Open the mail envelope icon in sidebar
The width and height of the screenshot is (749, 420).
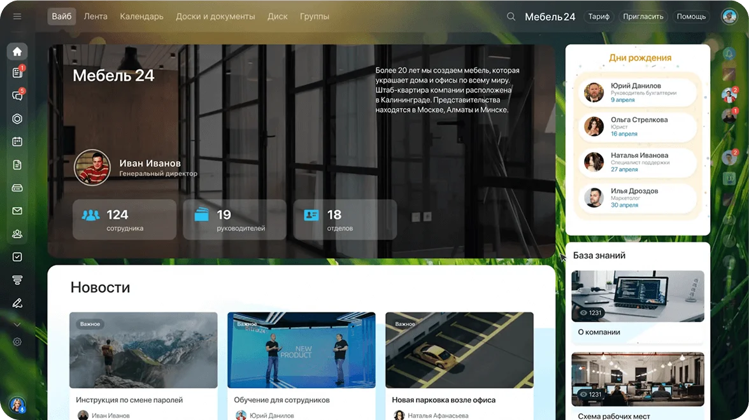pyautogui.click(x=17, y=211)
